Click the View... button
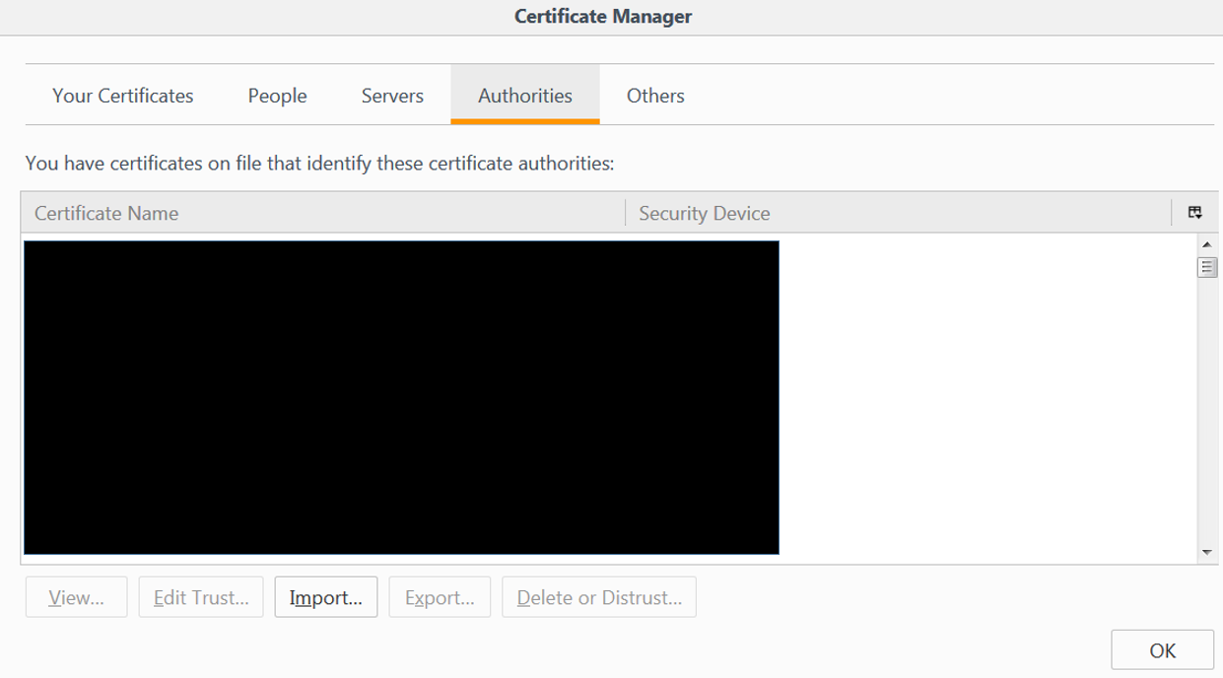The width and height of the screenshot is (1223, 678). point(76,597)
